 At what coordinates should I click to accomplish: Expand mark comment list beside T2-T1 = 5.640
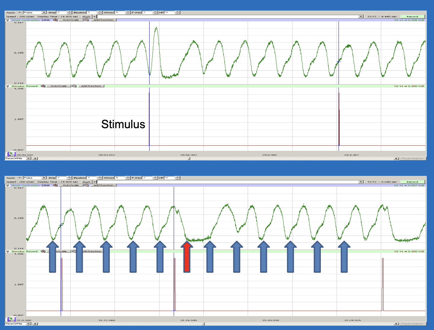[361, 182]
